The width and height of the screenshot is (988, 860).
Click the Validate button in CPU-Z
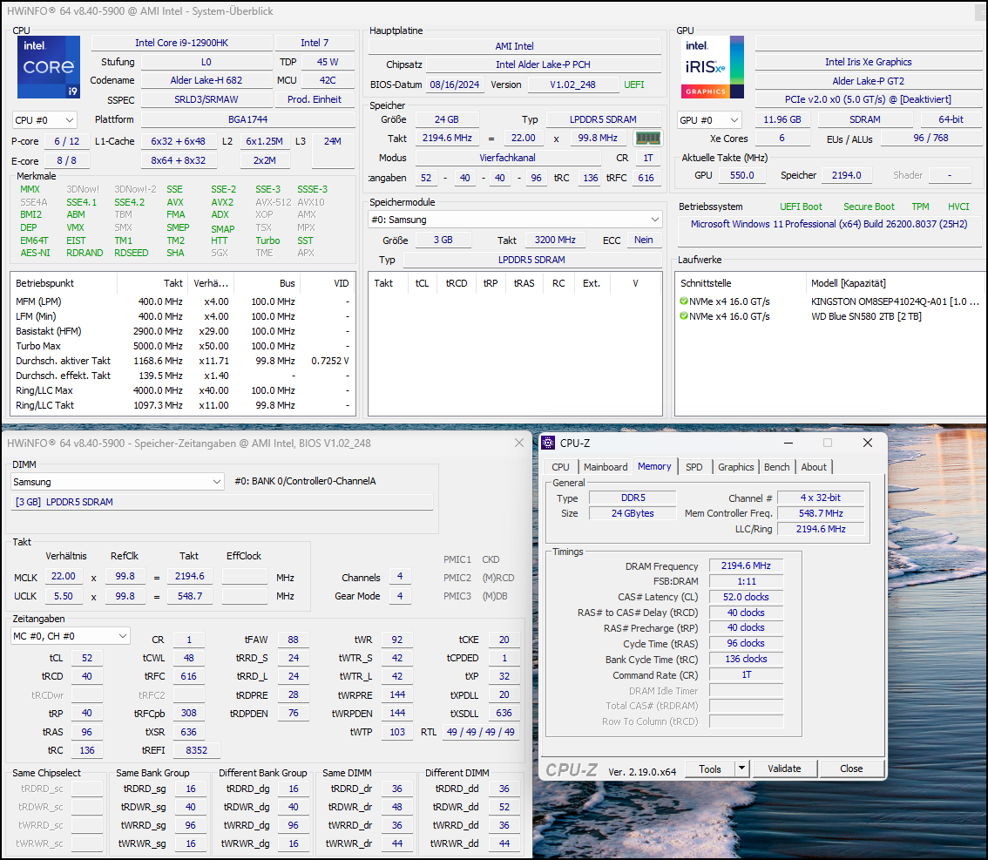point(784,769)
